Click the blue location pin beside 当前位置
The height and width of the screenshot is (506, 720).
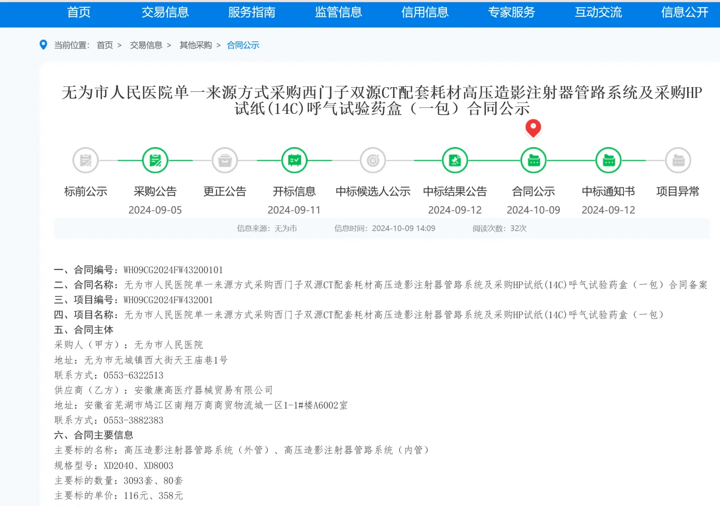(x=44, y=45)
